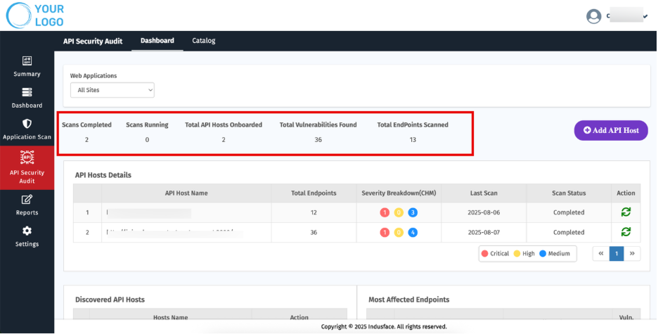The height and width of the screenshot is (334, 658).
Task: Click the Total Endpoints column header
Action: [x=314, y=193]
